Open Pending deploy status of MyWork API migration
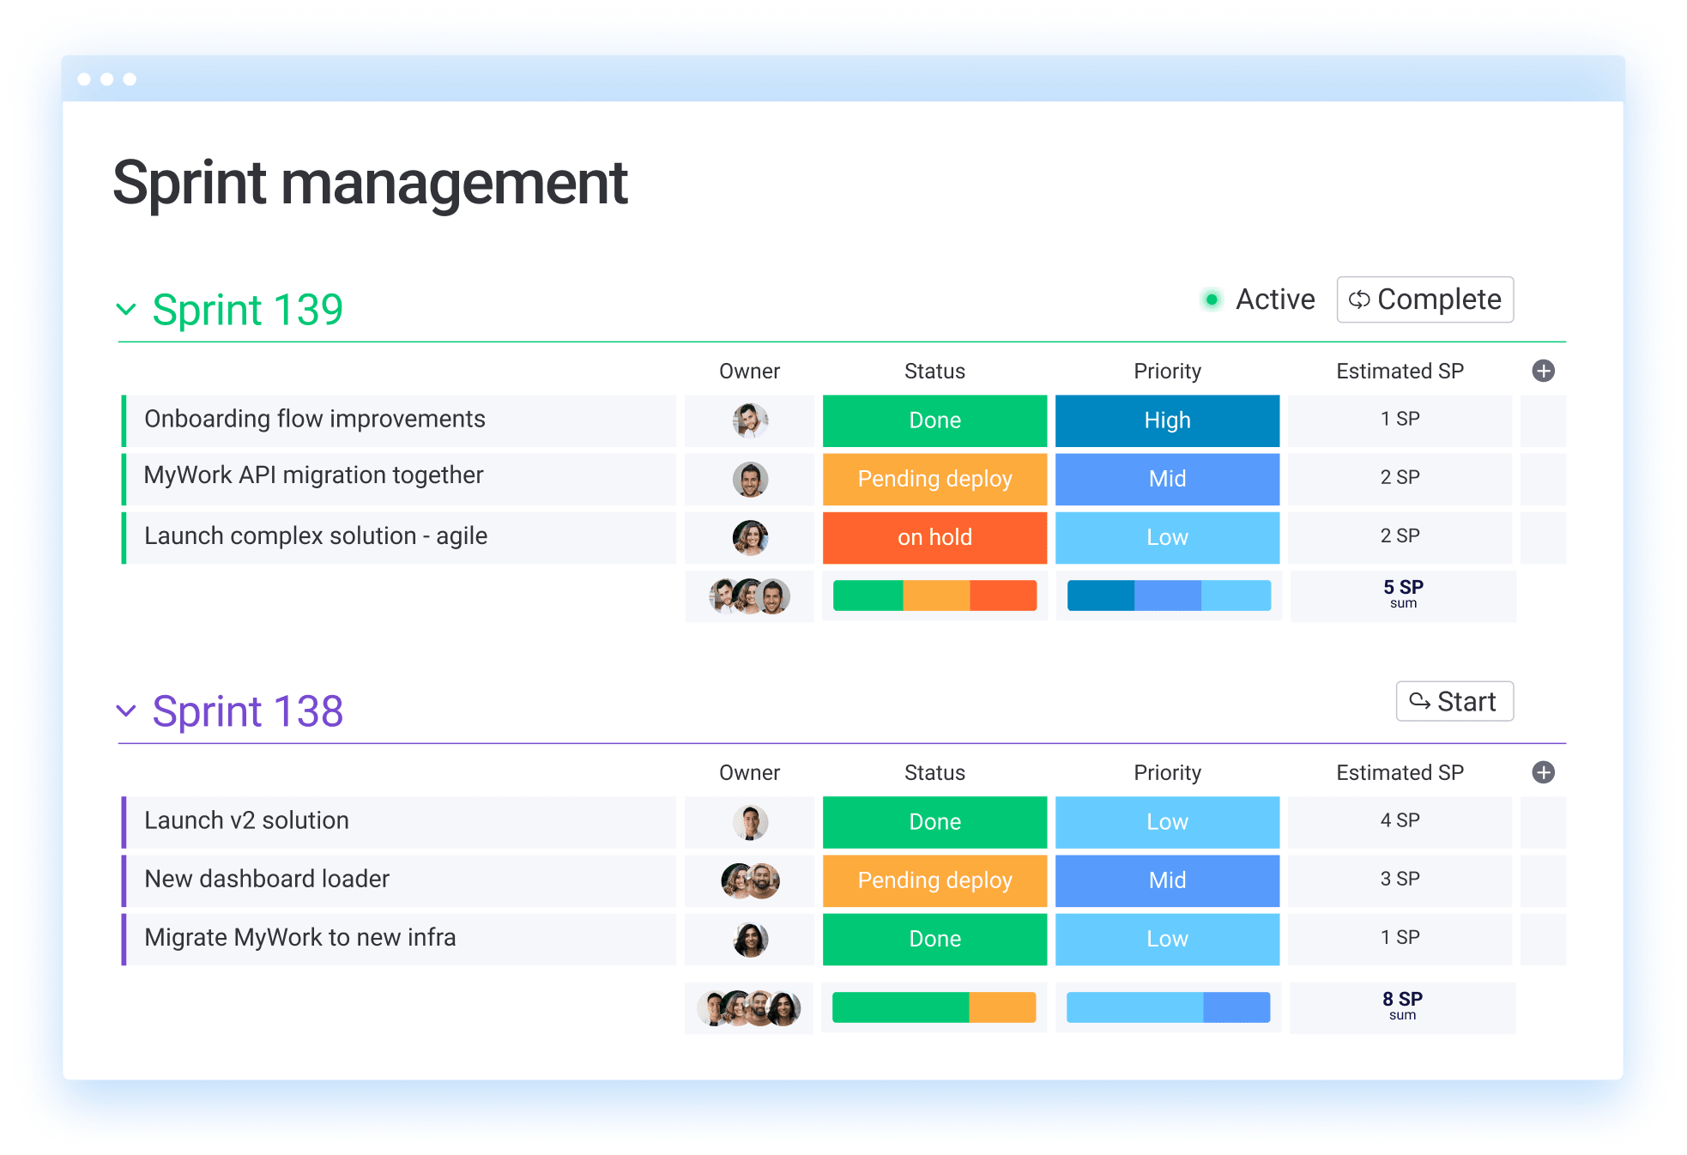Viewport: 1687px width, 1155px height. pyautogui.click(x=934, y=479)
